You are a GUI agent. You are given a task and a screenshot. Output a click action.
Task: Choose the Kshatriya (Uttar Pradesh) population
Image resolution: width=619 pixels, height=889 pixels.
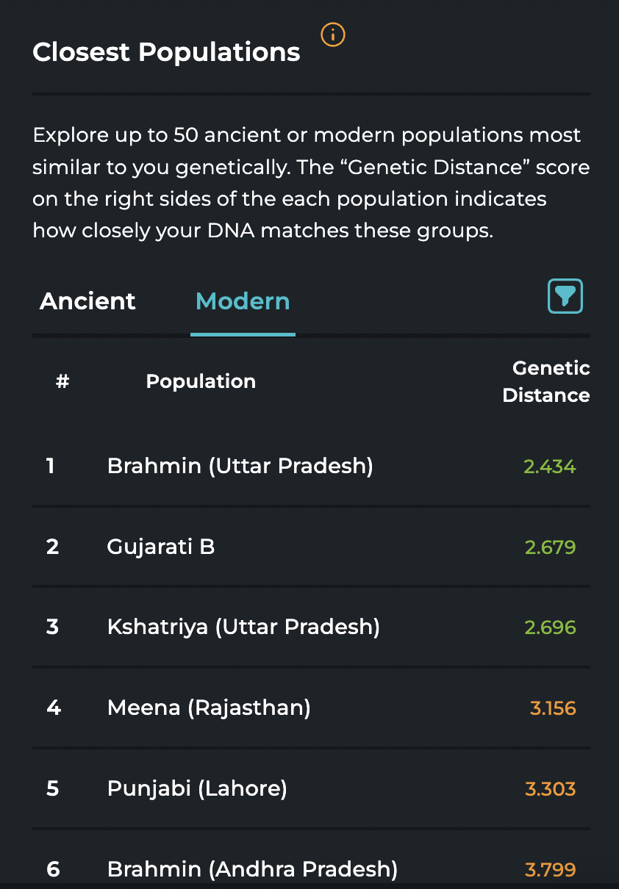(x=243, y=627)
